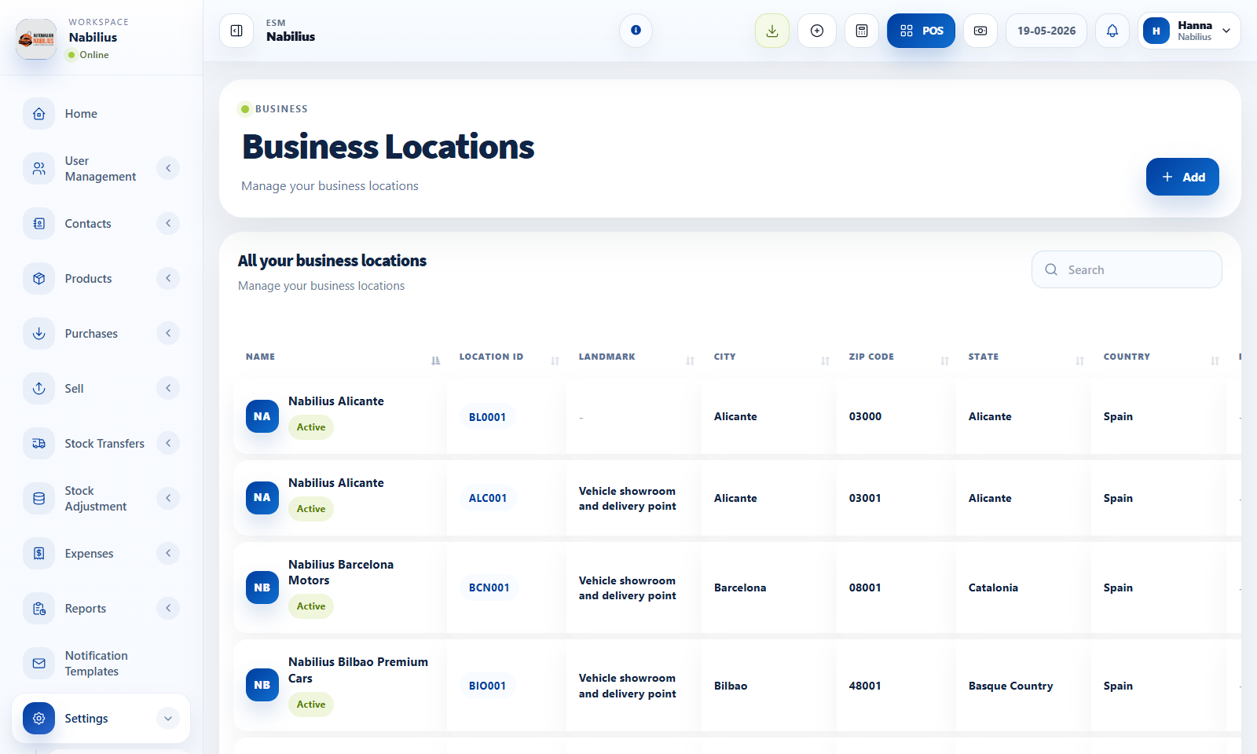The width and height of the screenshot is (1257, 754).
Task: Toggle the sidebar collapse icon
Action: [236, 31]
